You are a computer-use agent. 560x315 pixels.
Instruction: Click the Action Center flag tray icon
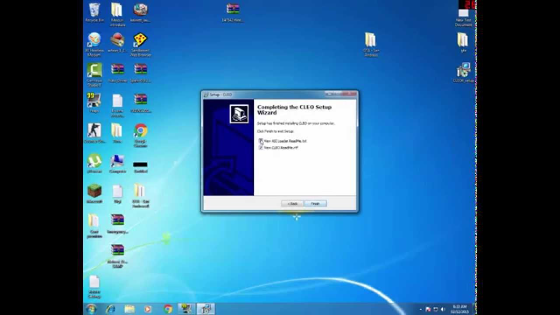pyautogui.click(x=428, y=309)
